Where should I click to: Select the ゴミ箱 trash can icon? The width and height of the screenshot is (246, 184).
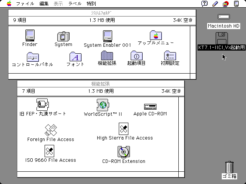click(229, 167)
